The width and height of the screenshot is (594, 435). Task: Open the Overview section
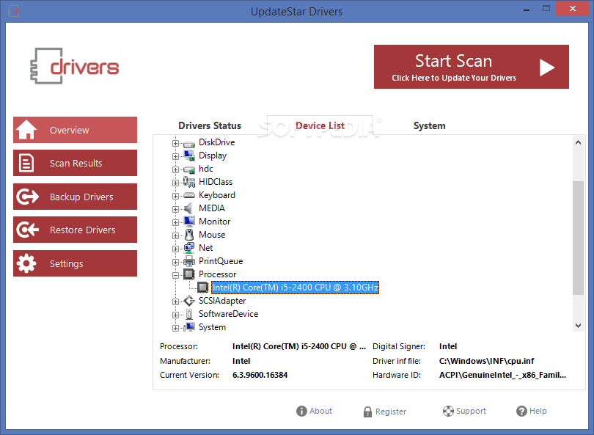click(75, 130)
